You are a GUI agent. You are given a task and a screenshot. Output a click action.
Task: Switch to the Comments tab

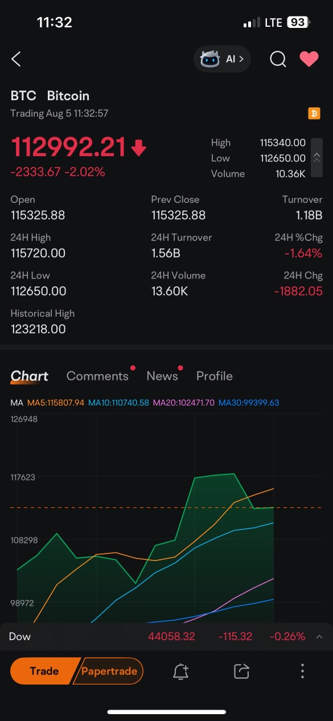tap(97, 376)
